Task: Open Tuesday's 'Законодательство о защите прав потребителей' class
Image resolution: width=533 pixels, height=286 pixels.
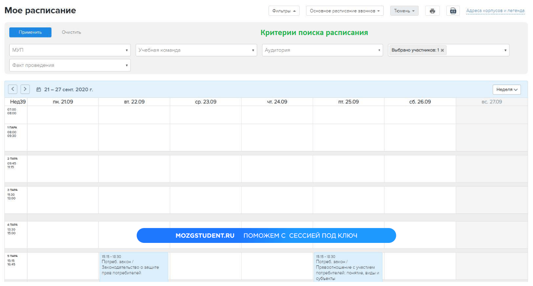Action: click(x=134, y=267)
